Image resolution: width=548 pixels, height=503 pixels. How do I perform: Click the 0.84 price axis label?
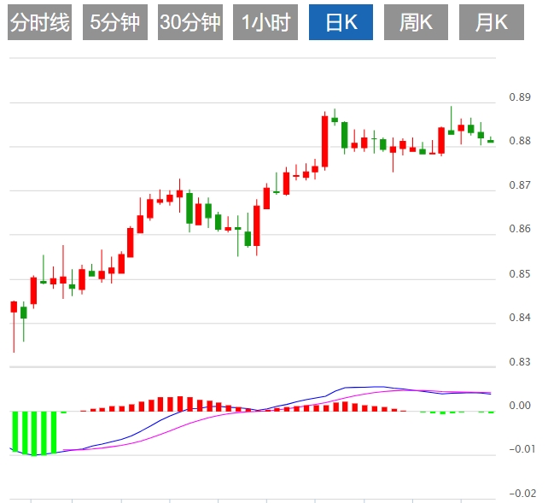520,318
